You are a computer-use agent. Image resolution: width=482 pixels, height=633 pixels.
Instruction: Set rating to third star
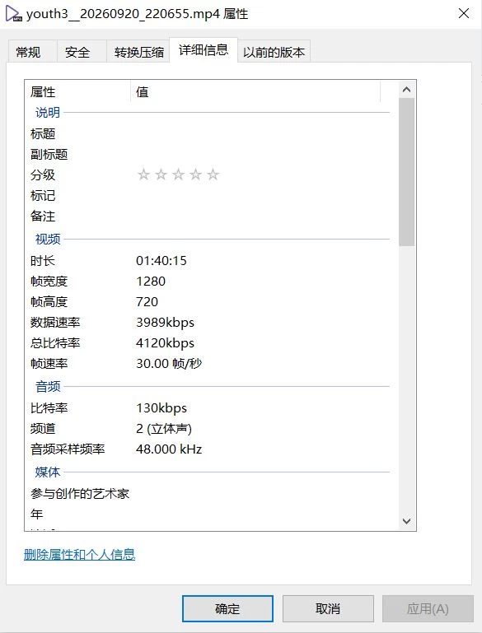coord(178,175)
